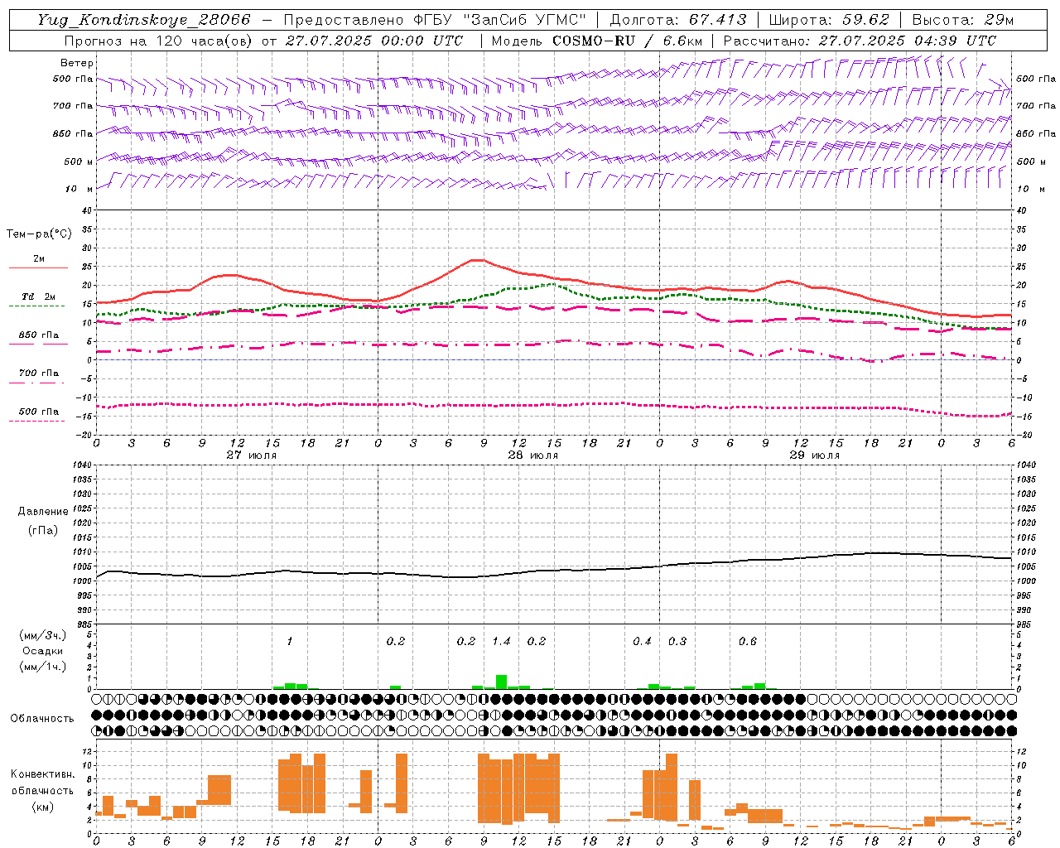The image size is (1060, 848).
Task: Click the 'Ветер' wind panel label
Action: pos(77,63)
